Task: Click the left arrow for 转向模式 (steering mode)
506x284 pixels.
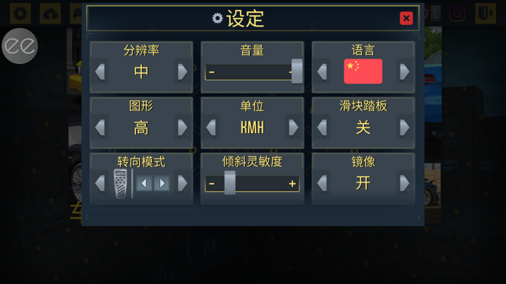Action: coord(100,183)
